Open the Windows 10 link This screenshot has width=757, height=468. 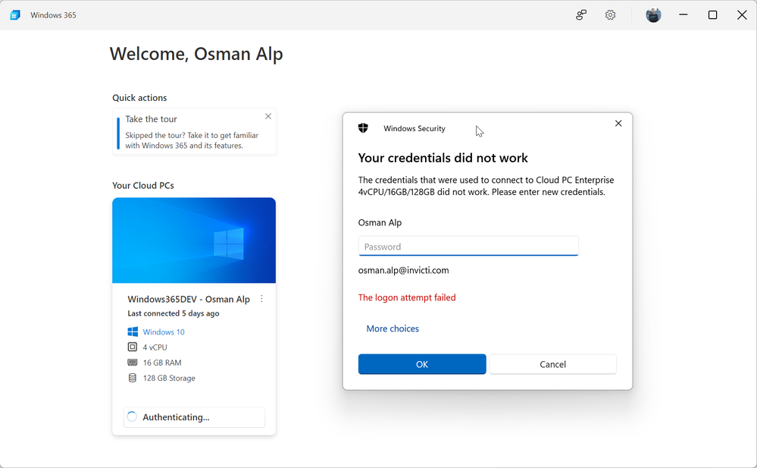(164, 331)
